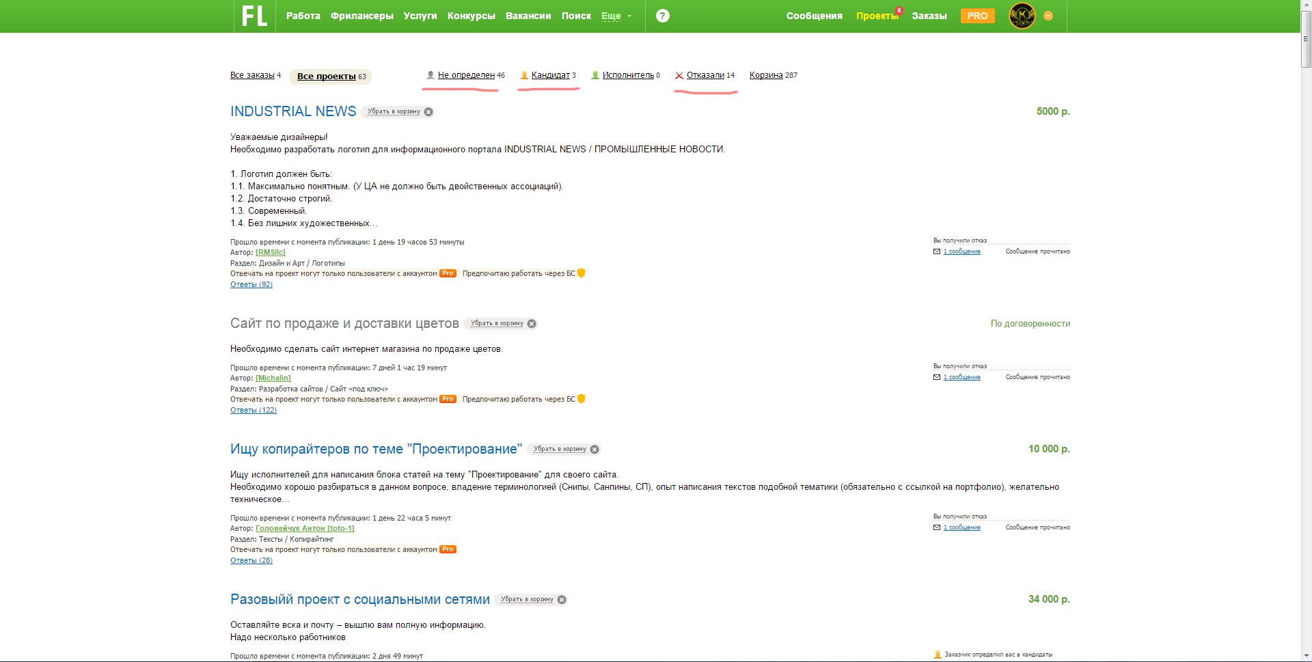Open author profile Michalin
This screenshot has height=662, width=1312.
pyautogui.click(x=273, y=378)
